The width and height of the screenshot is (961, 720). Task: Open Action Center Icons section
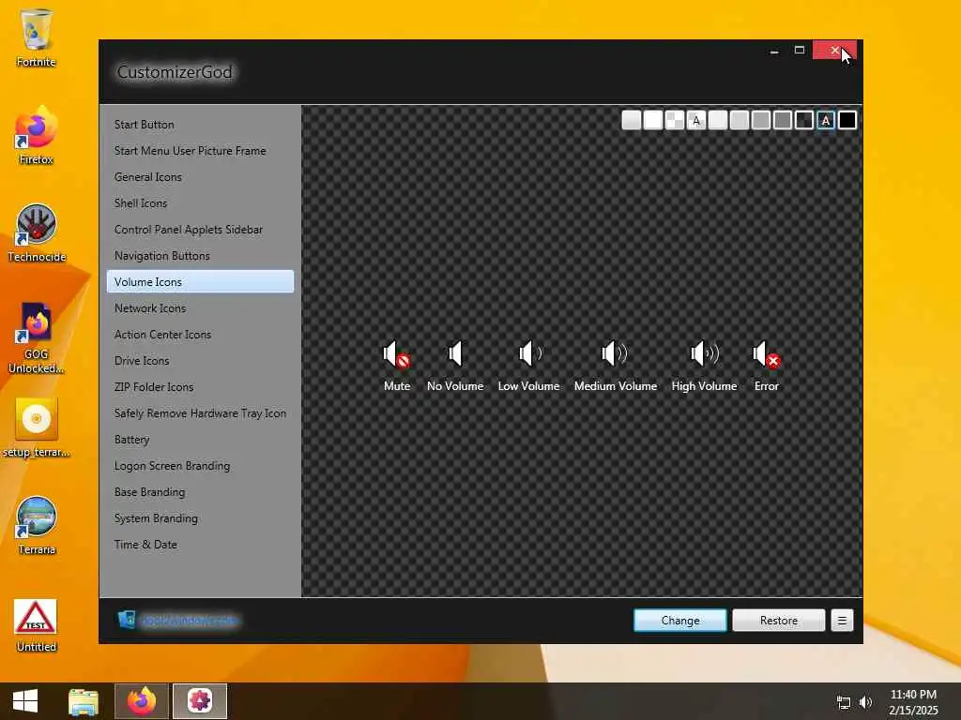200,335
